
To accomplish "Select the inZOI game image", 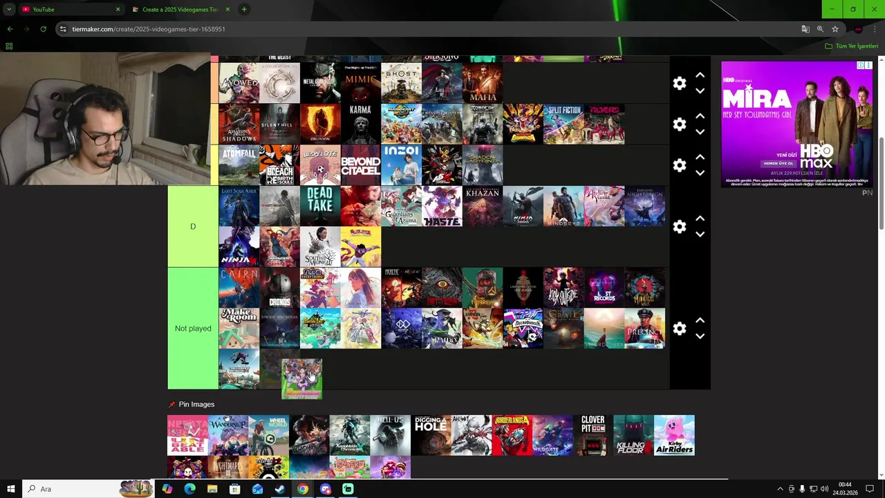I will click(x=401, y=165).
